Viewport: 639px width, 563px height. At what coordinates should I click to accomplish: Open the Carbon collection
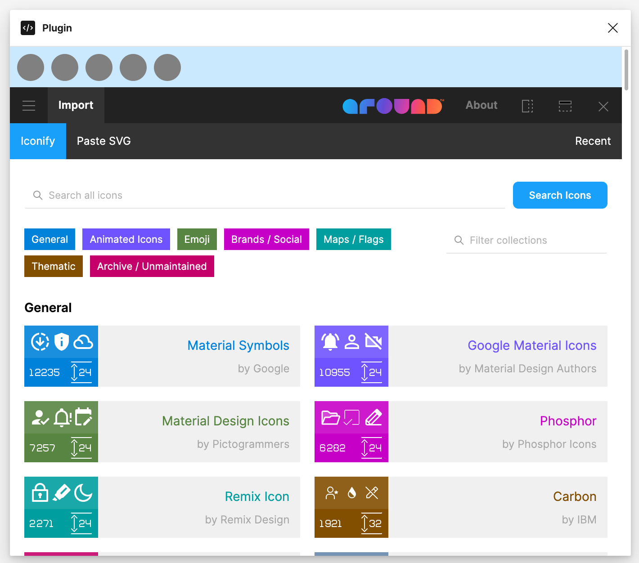pos(461,507)
